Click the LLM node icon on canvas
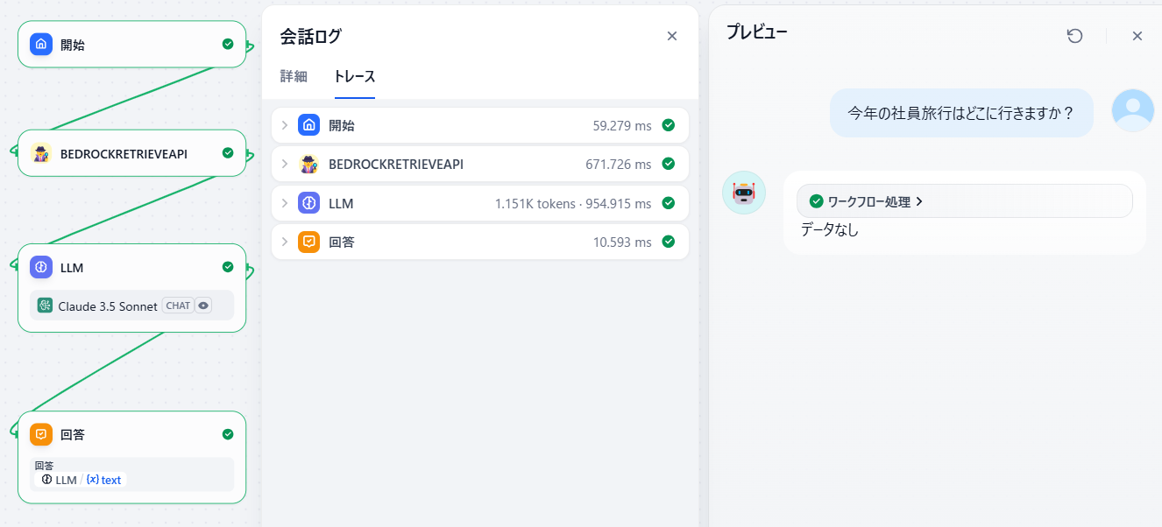 pos(41,268)
